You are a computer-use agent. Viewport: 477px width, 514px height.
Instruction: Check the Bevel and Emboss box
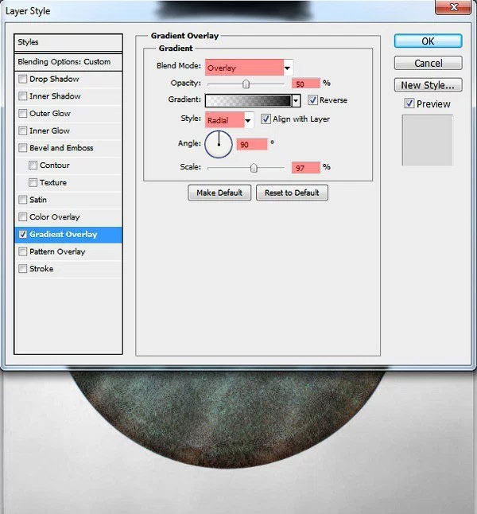(x=22, y=148)
